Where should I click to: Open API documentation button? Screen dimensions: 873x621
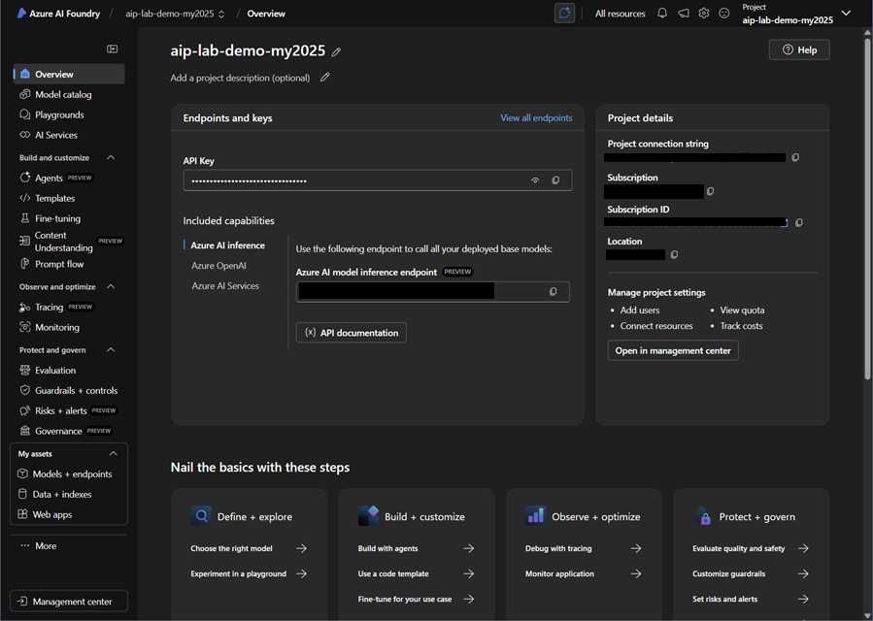[x=352, y=333]
